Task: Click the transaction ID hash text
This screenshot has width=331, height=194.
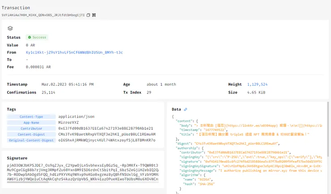Action: (x=43, y=15)
